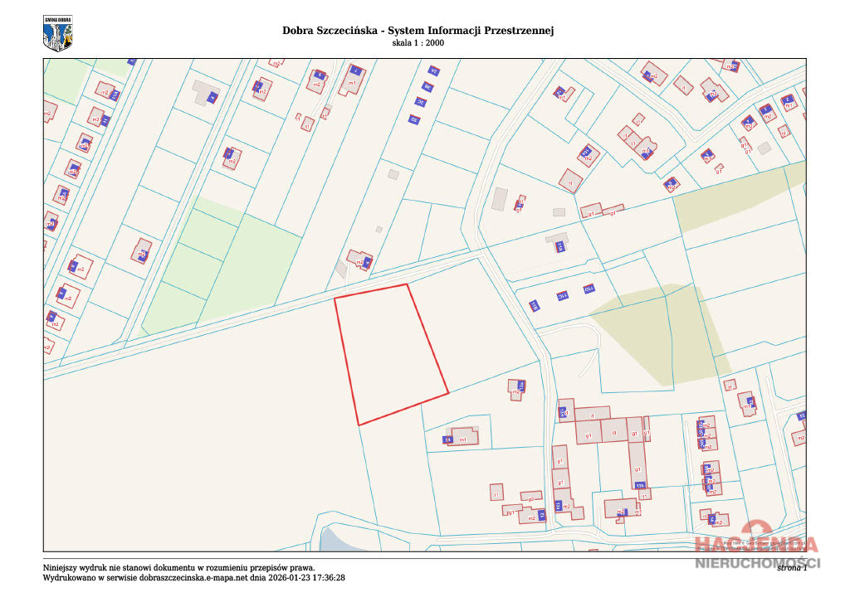The width and height of the screenshot is (850, 602).
Task: Click the blue address marker 3D
Action: (x=414, y=119)
